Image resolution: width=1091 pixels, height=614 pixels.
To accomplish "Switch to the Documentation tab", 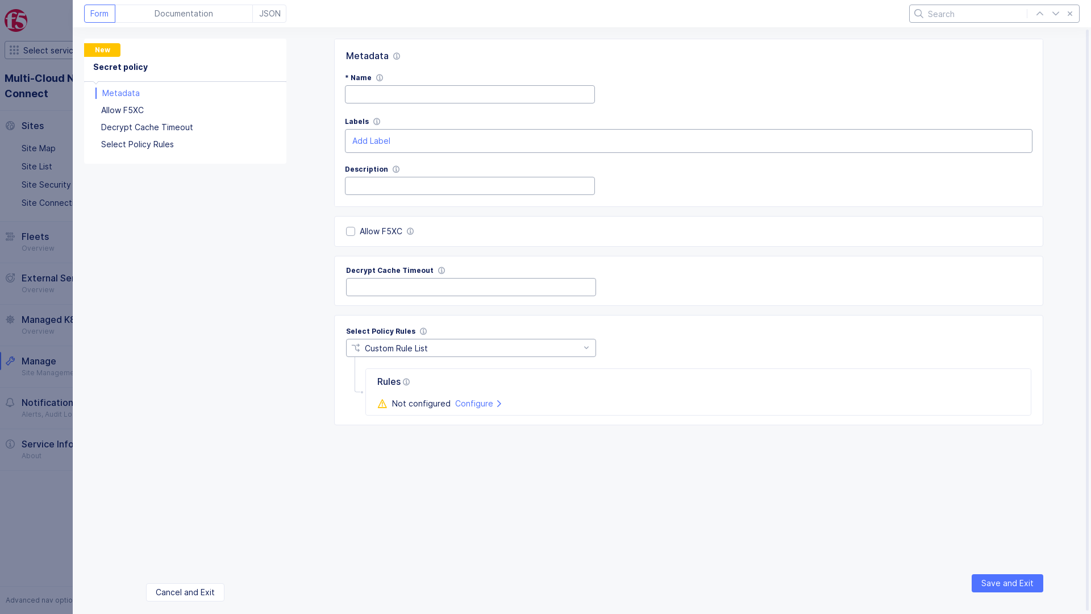I will (184, 14).
